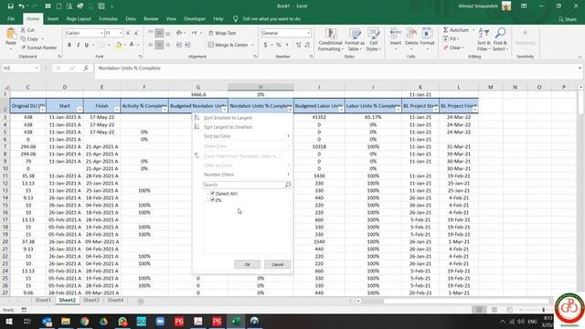
Task: Click the Share button
Action: [568, 19]
